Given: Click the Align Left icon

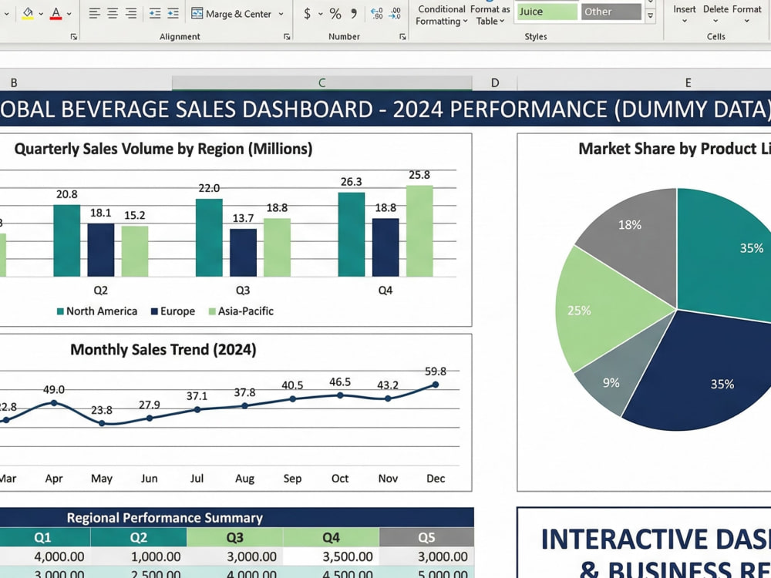Looking at the screenshot, I should (x=94, y=13).
